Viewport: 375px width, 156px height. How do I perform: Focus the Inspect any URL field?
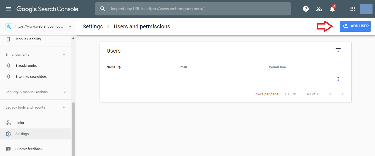193,9
